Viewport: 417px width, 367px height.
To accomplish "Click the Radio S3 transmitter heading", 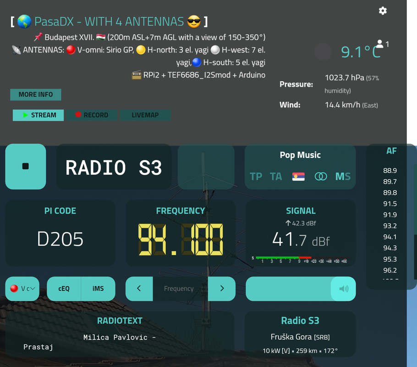I will (x=300, y=321).
